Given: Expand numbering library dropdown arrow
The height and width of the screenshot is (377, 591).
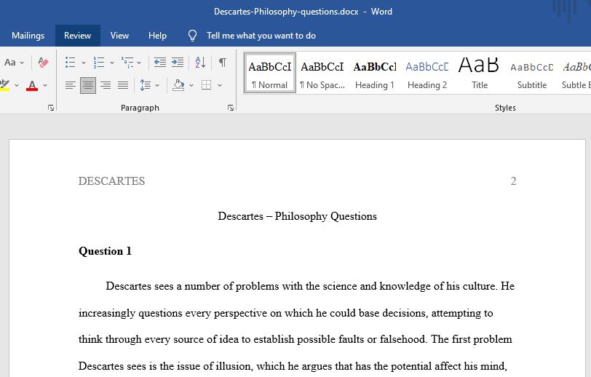Looking at the screenshot, I should [x=112, y=63].
